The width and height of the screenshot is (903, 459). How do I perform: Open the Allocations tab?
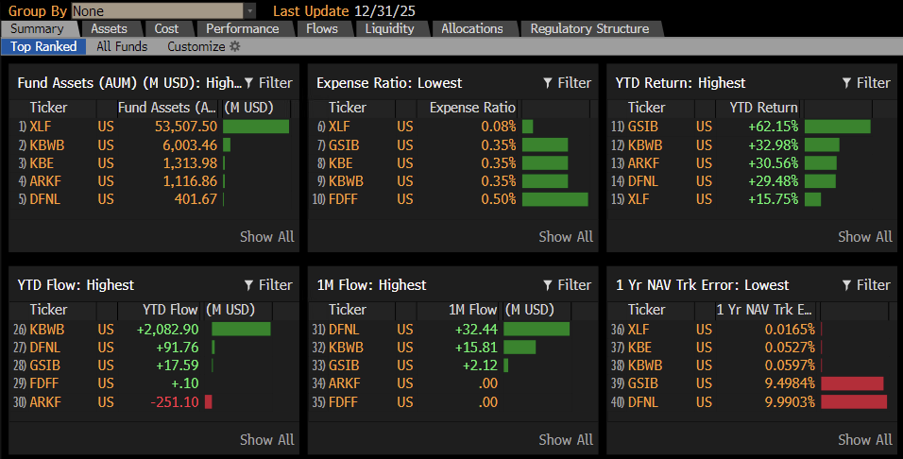pyautogui.click(x=472, y=28)
